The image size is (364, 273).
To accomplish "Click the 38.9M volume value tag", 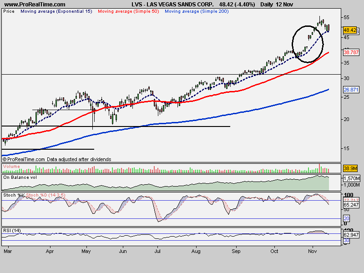I will point(350,168).
